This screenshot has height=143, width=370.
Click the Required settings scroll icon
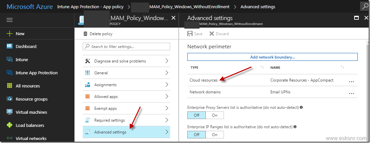click(87, 120)
